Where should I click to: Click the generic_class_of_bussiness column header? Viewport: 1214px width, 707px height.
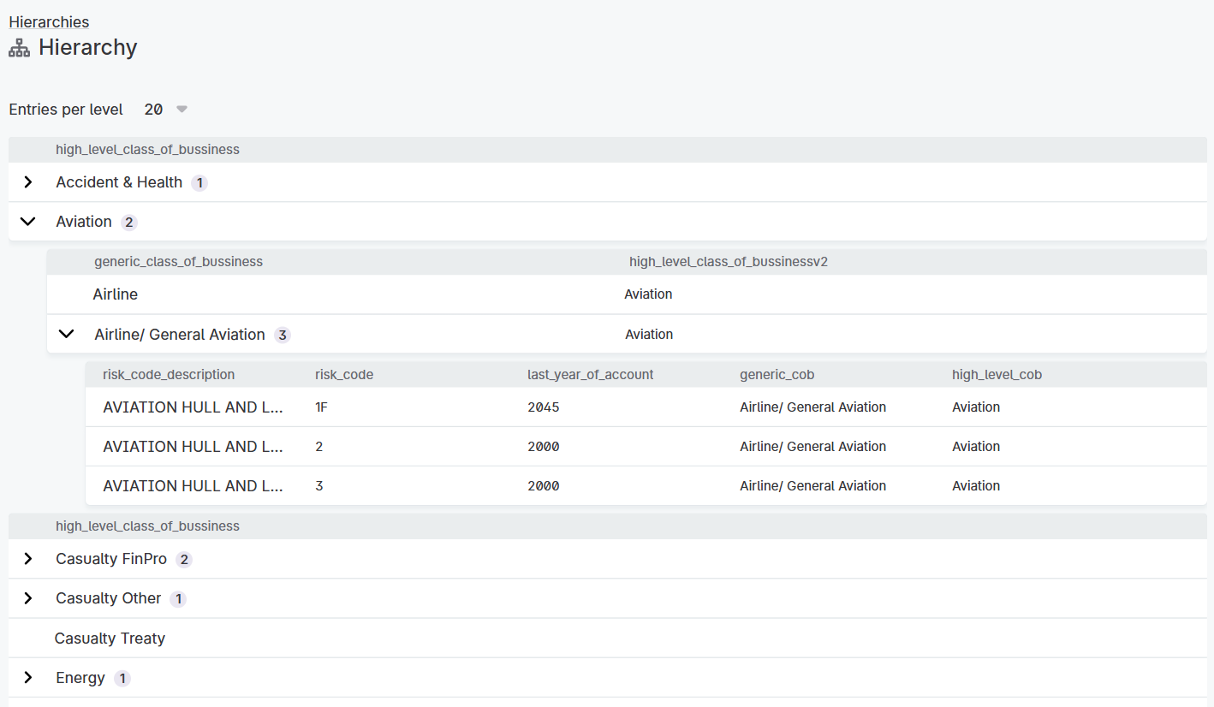pos(178,262)
